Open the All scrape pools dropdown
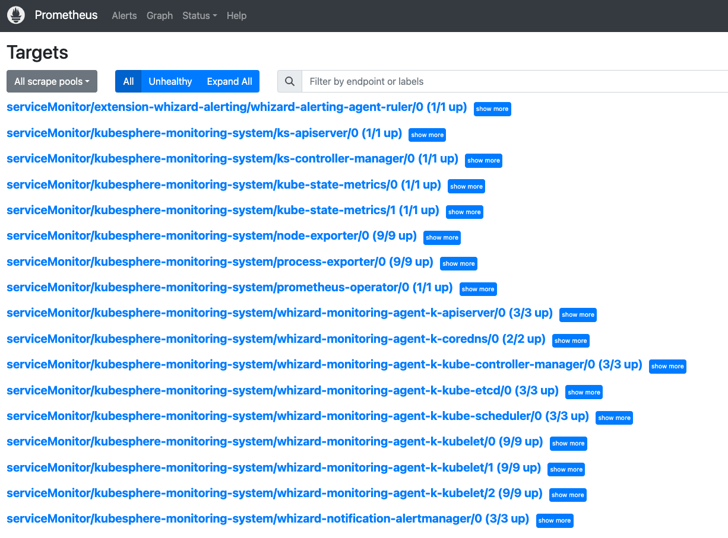Image resolution: width=728 pixels, height=538 pixels. tap(52, 81)
